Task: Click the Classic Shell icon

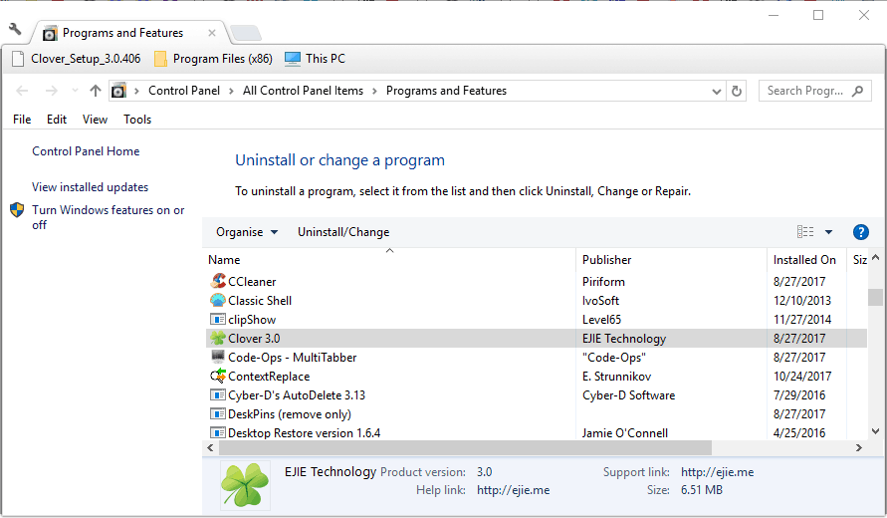Action: coord(218,300)
